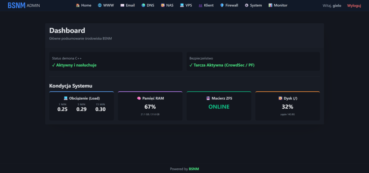
Task: Click the gear icon beside System
Action: pyautogui.click(x=246, y=5)
